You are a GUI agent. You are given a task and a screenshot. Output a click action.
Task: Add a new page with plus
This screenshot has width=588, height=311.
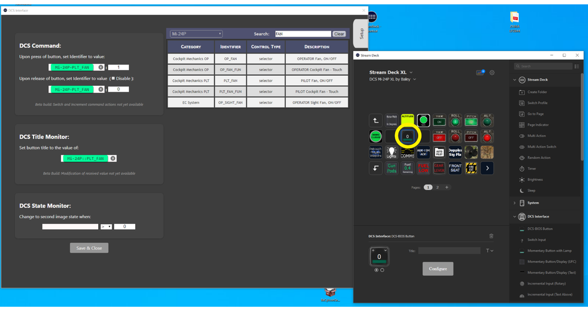[447, 187]
